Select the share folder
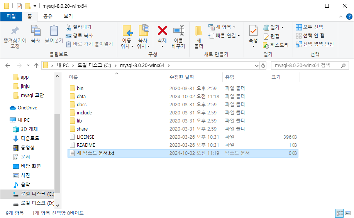The image size is (354, 218). (183, 129)
